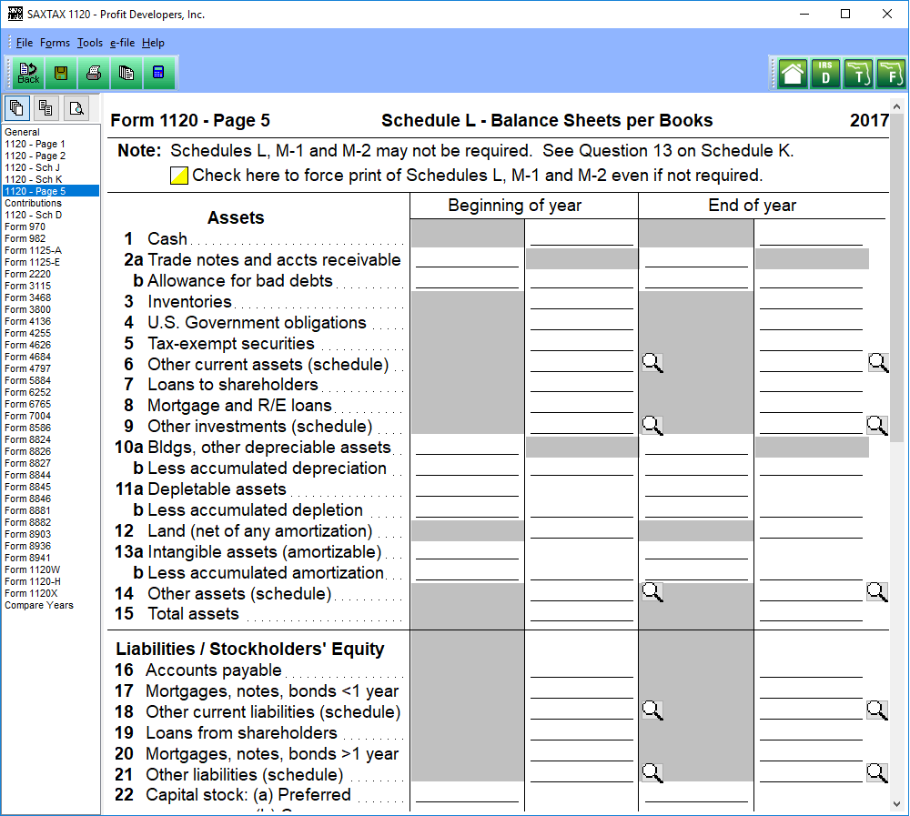The height and width of the screenshot is (816, 910).
Task: Open the Tools menu
Action: pos(90,43)
